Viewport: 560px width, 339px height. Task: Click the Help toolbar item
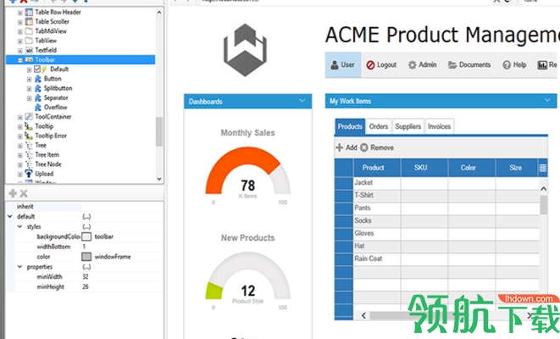coord(514,64)
